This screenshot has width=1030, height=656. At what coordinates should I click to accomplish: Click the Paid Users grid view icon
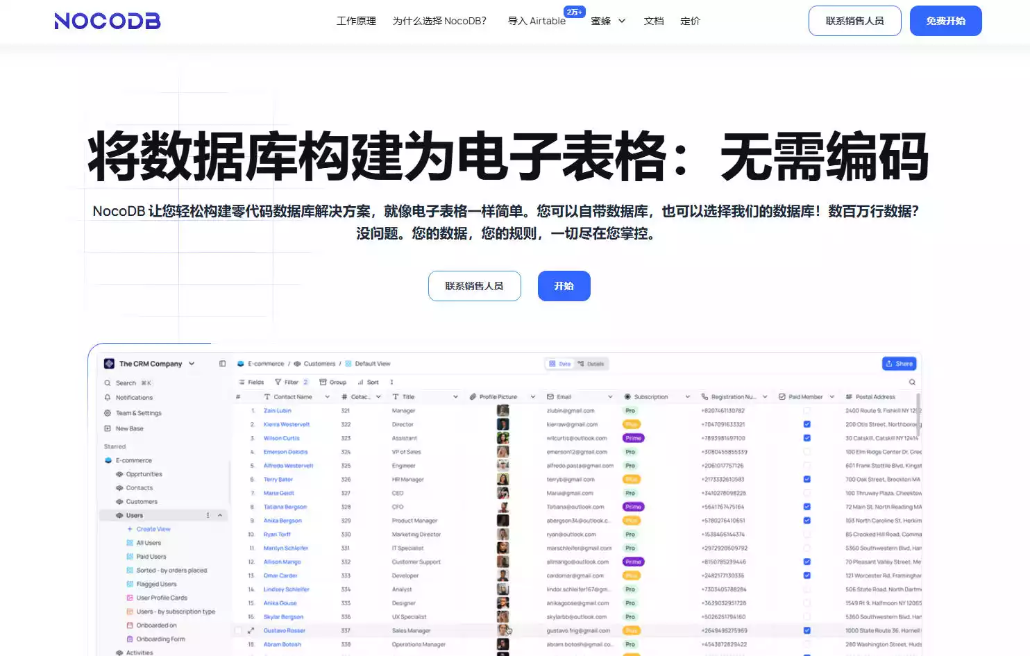click(x=130, y=557)
